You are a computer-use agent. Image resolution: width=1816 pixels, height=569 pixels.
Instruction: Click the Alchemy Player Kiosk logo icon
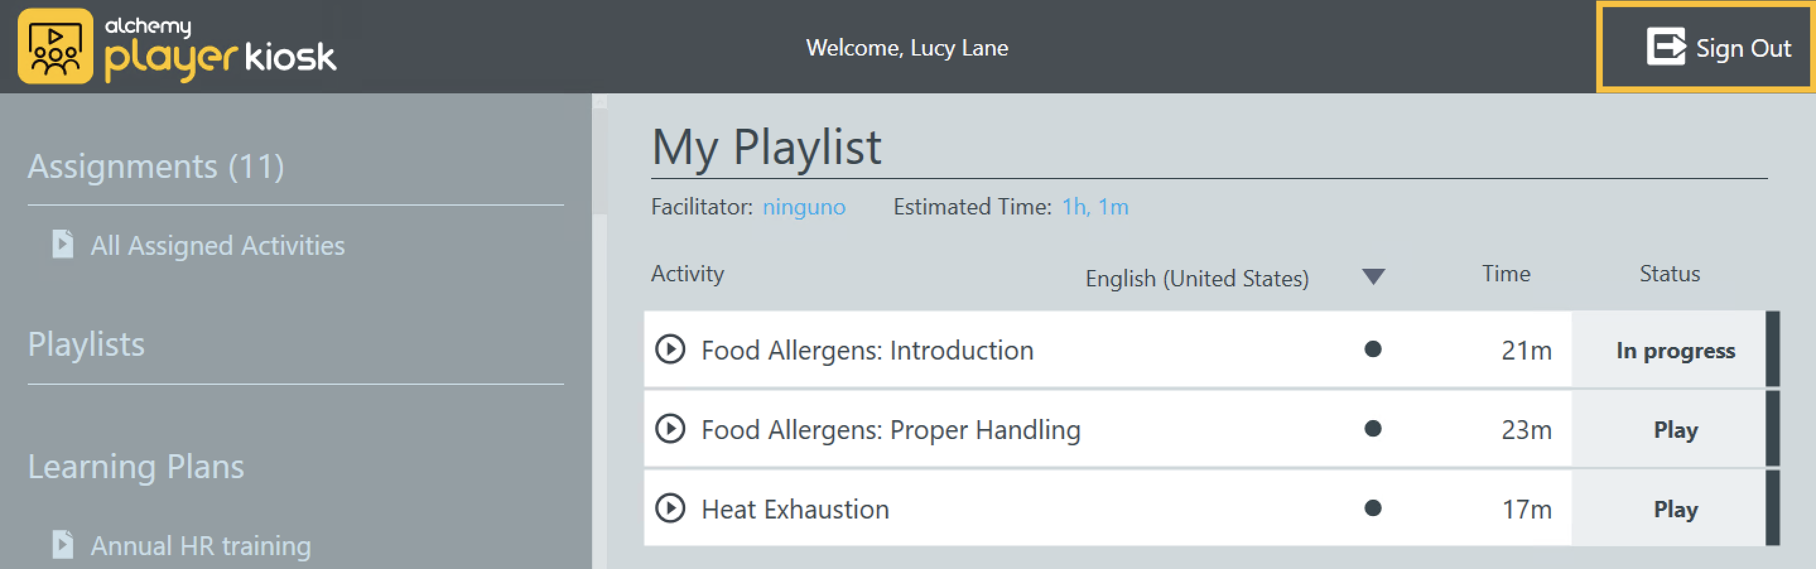(55, 47)
